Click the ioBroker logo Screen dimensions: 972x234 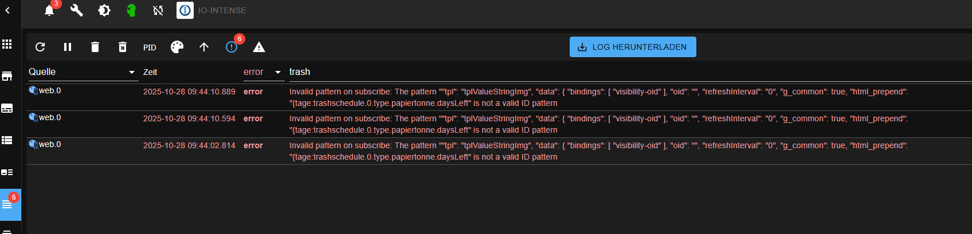tap(185, 10)
